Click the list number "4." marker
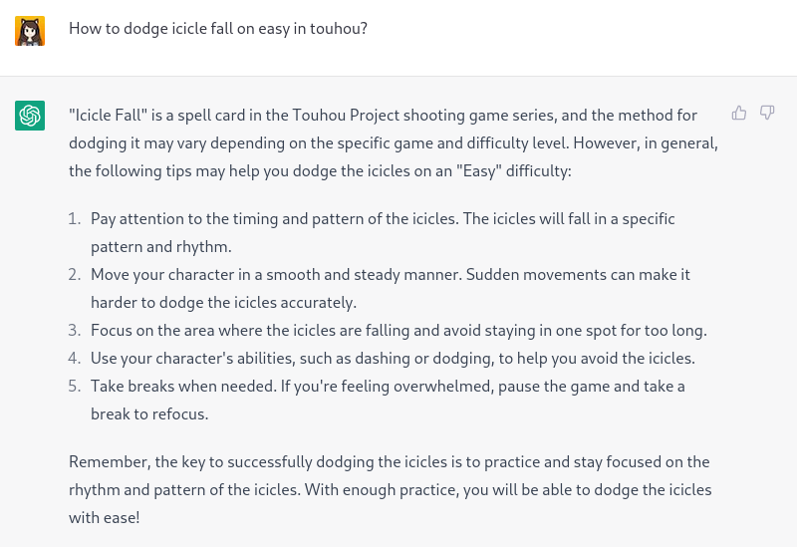Viewport: 797px width, 547px height. [x=74, y=358]
